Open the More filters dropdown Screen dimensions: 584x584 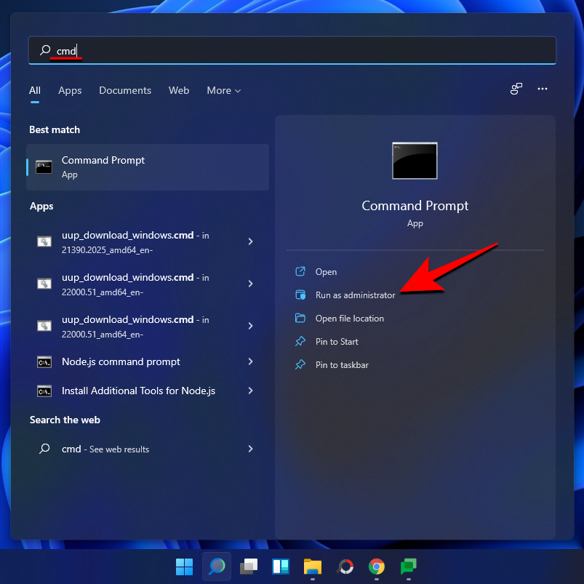(x=223, y=90)
